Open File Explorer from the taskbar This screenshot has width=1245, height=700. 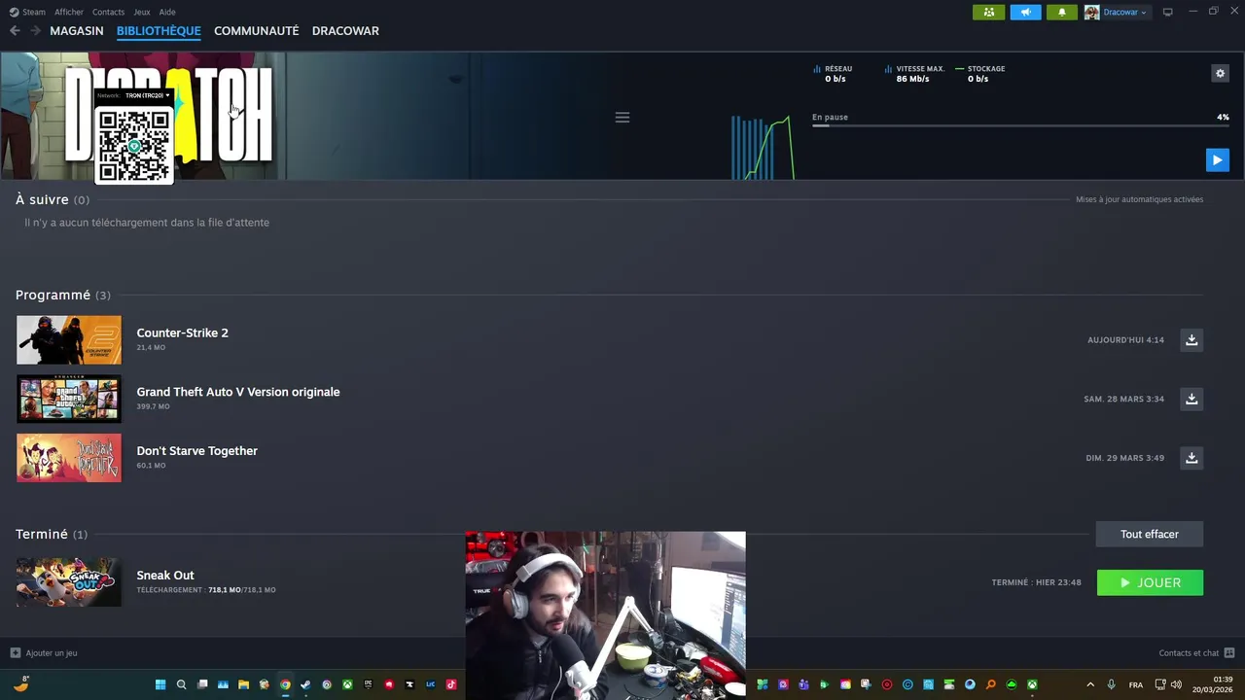(x=243, y=684)
